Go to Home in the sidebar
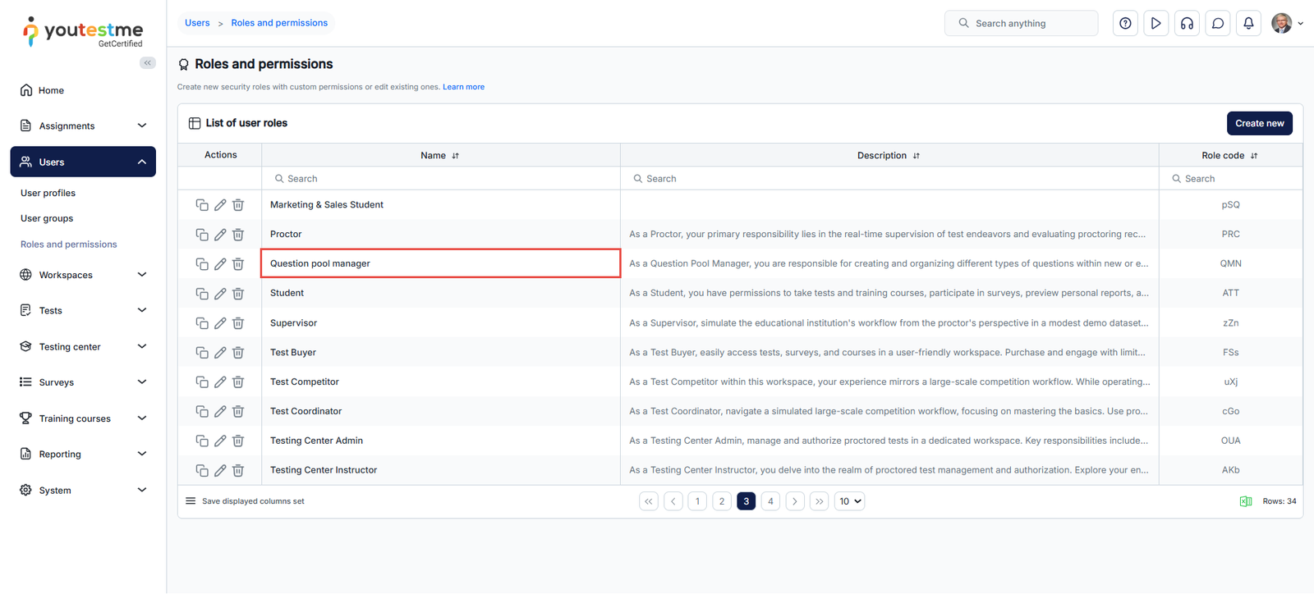The height and width of the screenshot is (594, 1314). click(51, 90)
